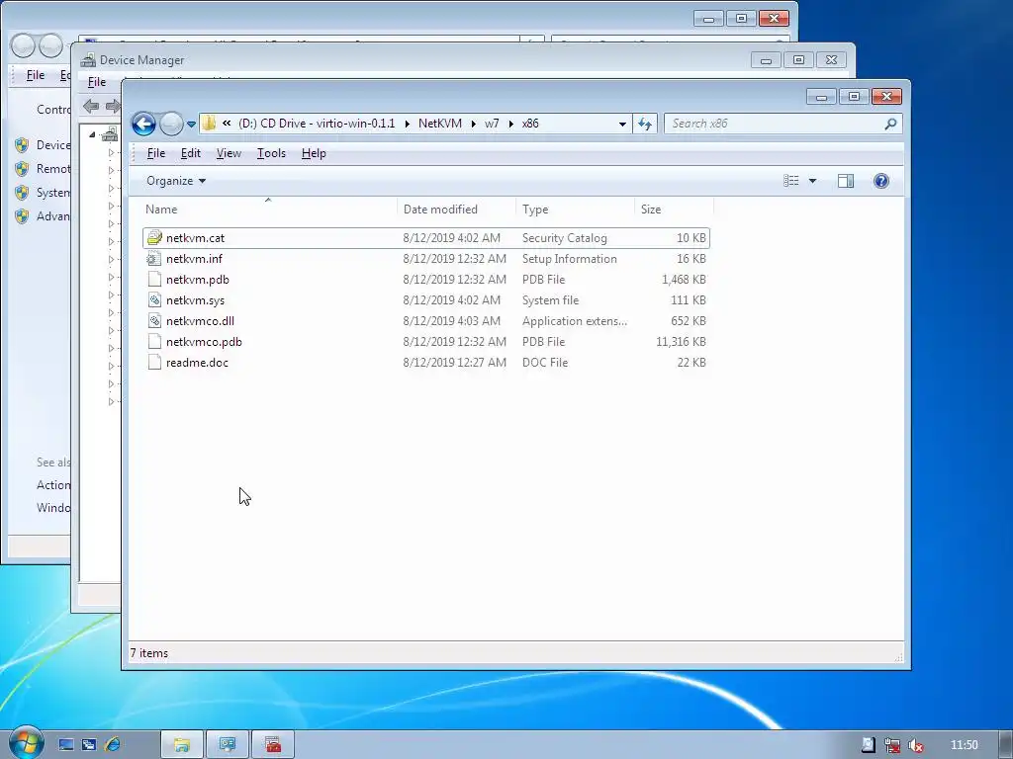Open address bar history dropdown
Screen dimensions: 1013x759
click(622, 124)
